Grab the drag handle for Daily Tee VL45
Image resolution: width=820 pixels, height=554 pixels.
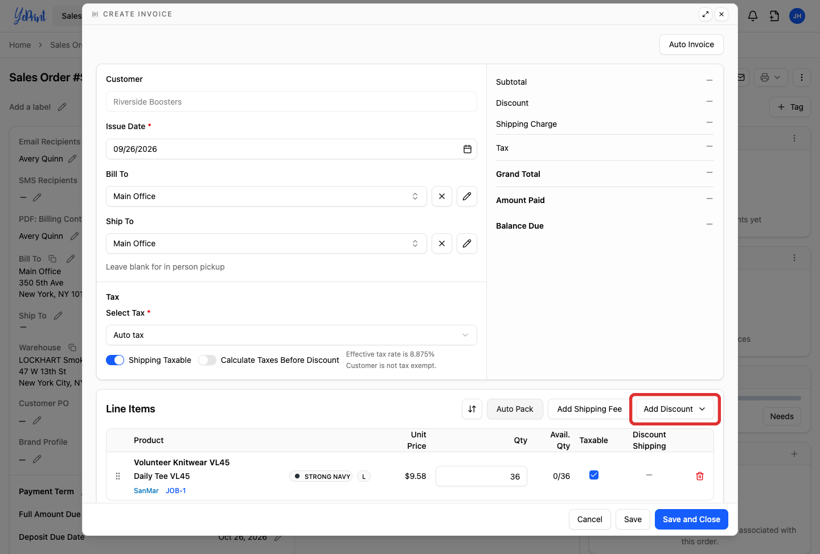118,476
